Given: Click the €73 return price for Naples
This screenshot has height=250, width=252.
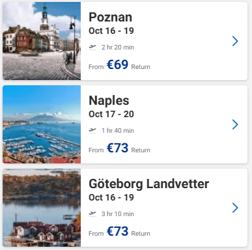Looking at the screenshot, I should click(x=117, y=148).
